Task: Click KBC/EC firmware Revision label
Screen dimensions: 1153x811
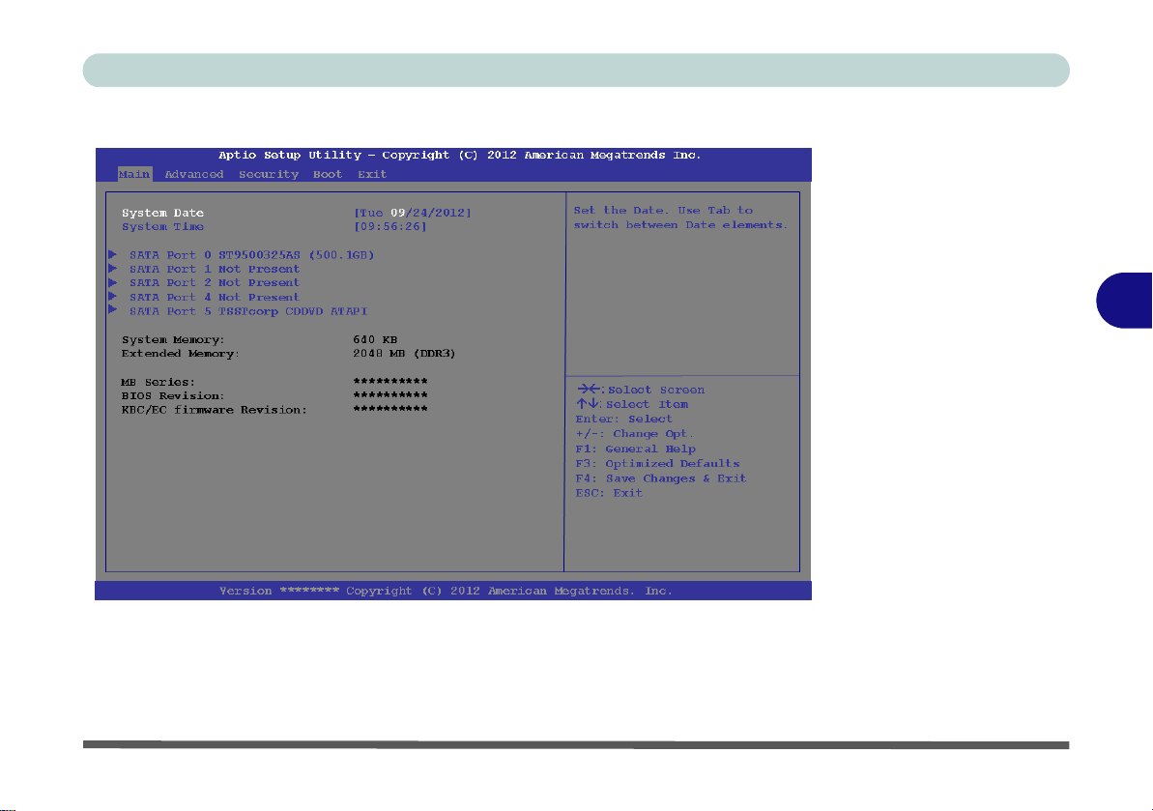Action: [214, 410]
